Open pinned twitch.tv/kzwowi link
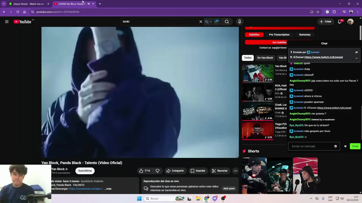Screen dimensions: 362x203 tap(324, 57)
